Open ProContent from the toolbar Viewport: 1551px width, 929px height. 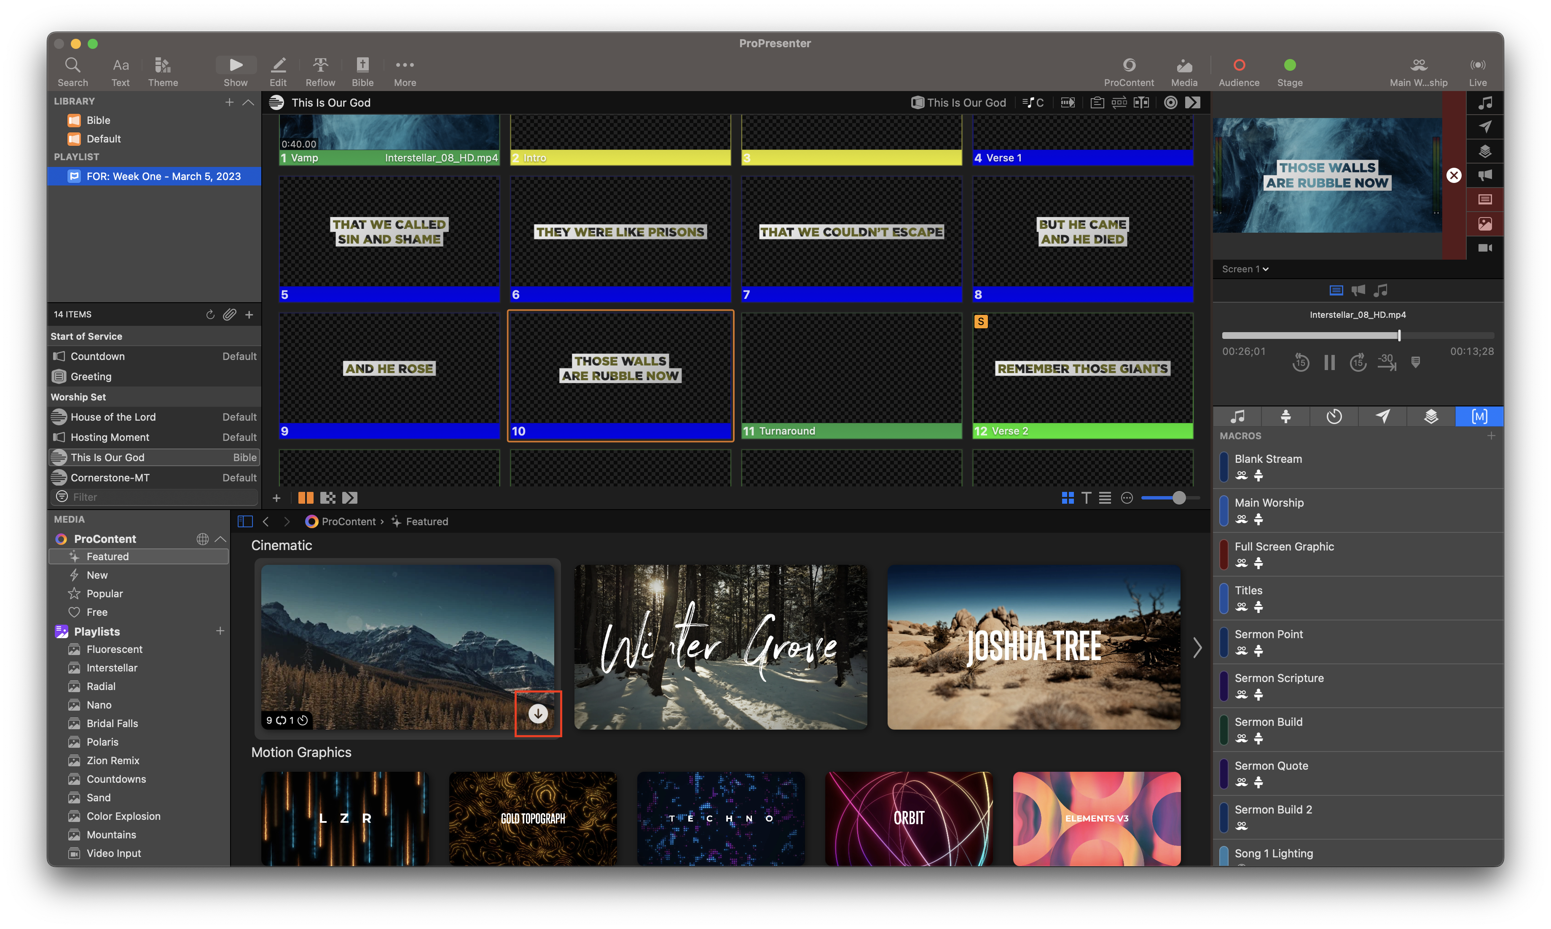pos(1129,72)
